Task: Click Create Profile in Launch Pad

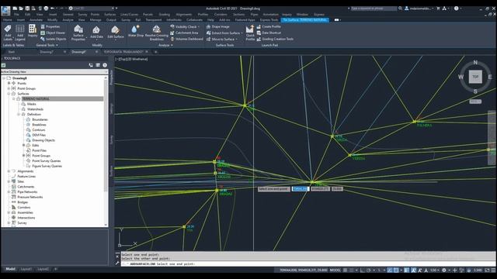Action: tap(269, 26)
